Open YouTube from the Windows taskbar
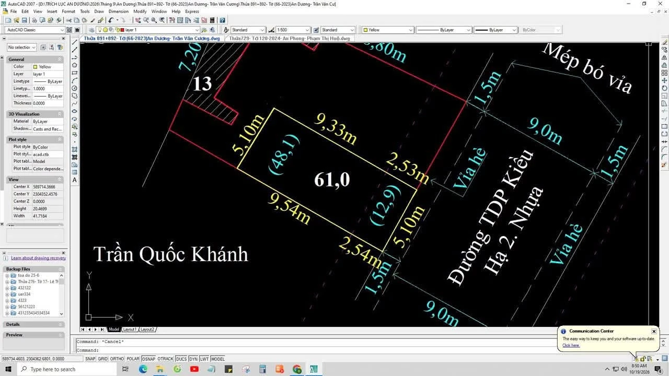Screen dimensions: 669x376 coord(194,369)
